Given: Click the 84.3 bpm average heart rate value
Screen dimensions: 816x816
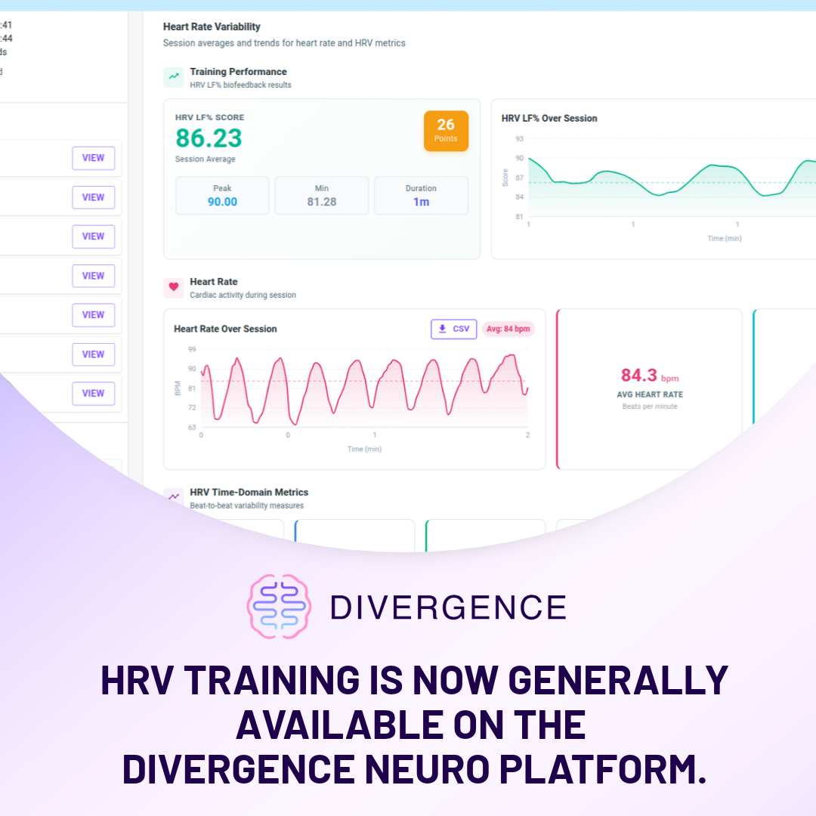Looking at the screenshot, I should (650, 376).
